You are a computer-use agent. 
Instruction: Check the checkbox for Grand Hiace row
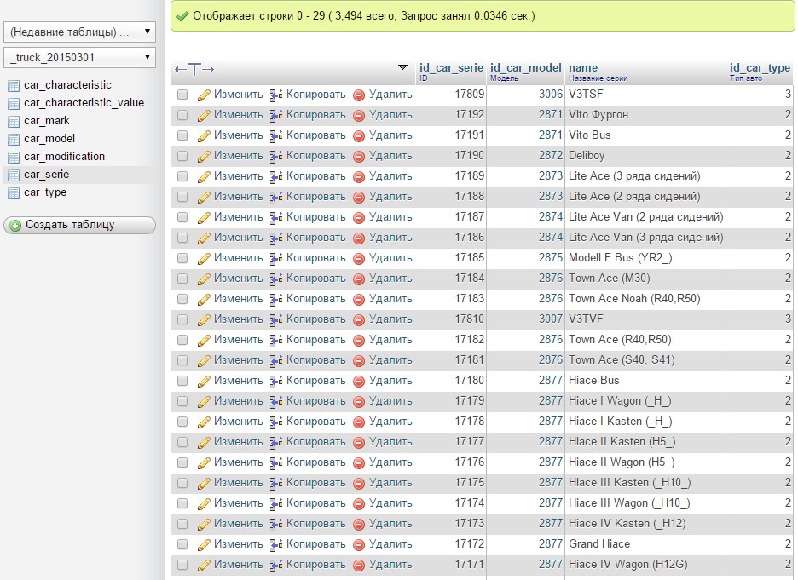182,544
